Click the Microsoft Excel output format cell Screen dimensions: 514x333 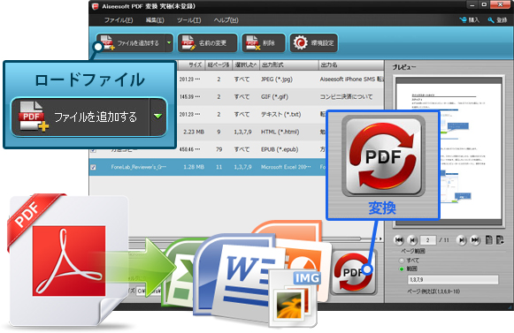(286, 167)
